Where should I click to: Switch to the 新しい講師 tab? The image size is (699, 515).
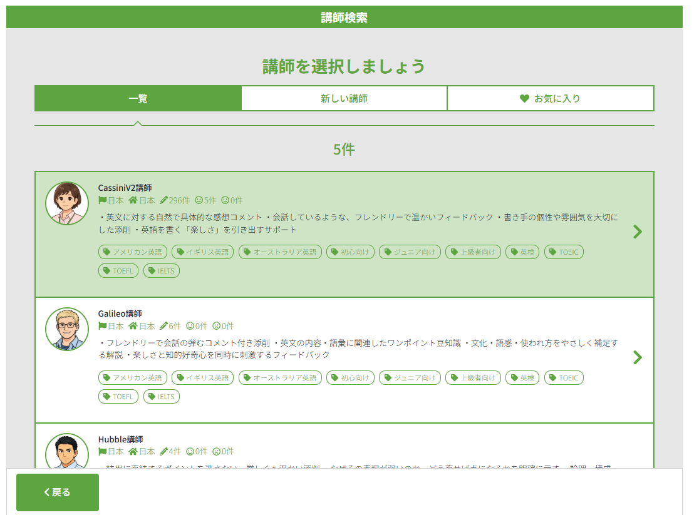pos(344,98)
